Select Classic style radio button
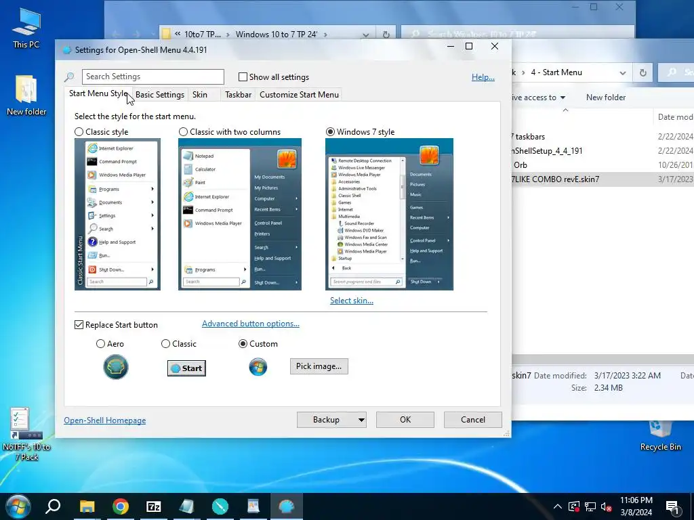This screenshot has width=694, height=520. (x=79, y=132)
